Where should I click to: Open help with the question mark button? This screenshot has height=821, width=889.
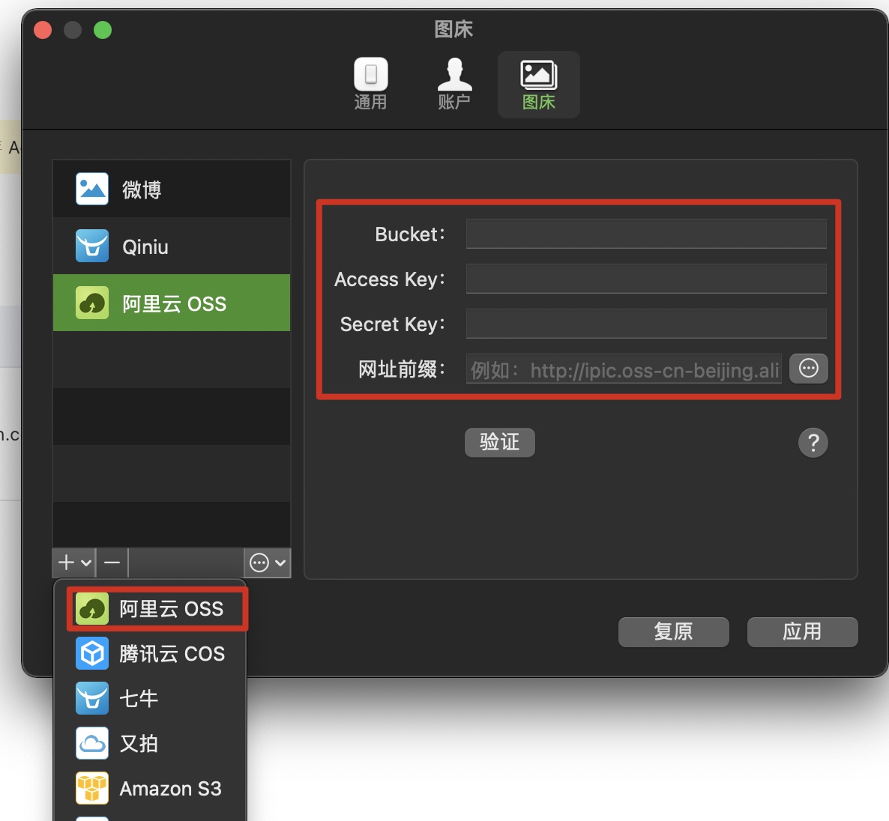coord(813,443)
